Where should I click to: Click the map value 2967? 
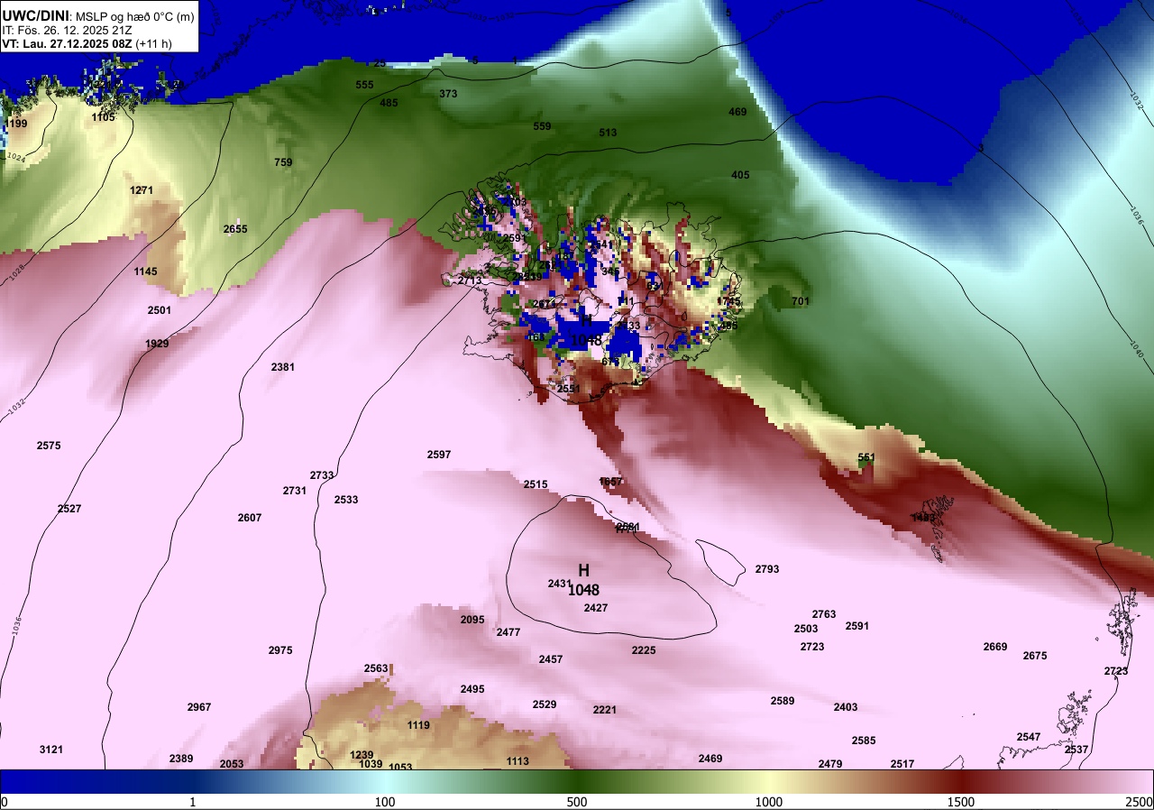199,706
